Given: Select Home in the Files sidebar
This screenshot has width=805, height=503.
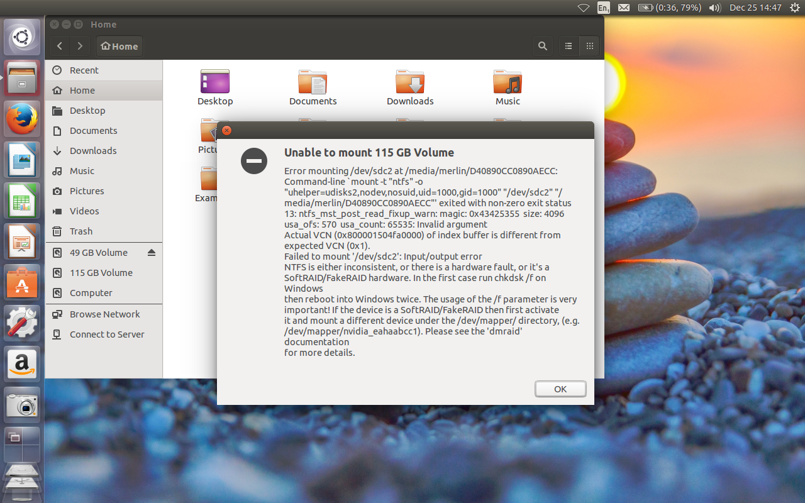Looking at the screenshot, I should (104, 91).
